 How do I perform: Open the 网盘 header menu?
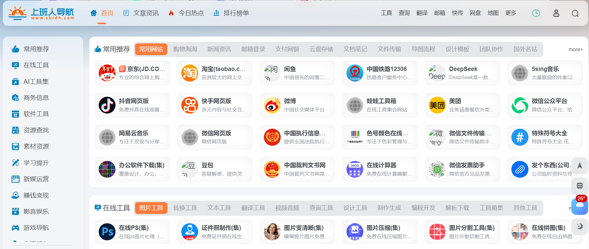[475, 13]
